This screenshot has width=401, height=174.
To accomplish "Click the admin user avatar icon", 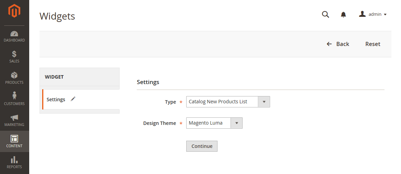I will click(363, 14).
